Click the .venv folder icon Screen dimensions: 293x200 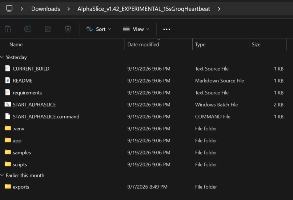click(x=8, y=128)
